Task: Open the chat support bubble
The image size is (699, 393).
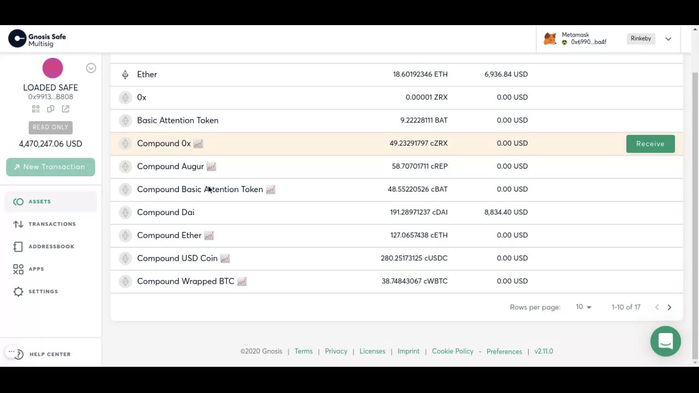Action: click(x=665, y=341)
